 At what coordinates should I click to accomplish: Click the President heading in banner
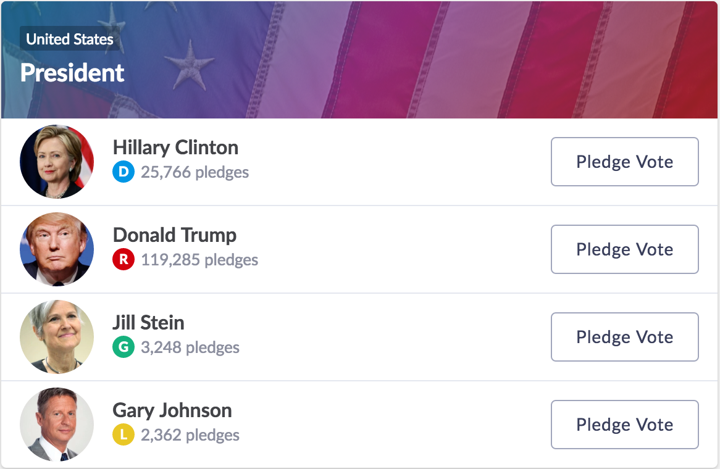(72, 73)
